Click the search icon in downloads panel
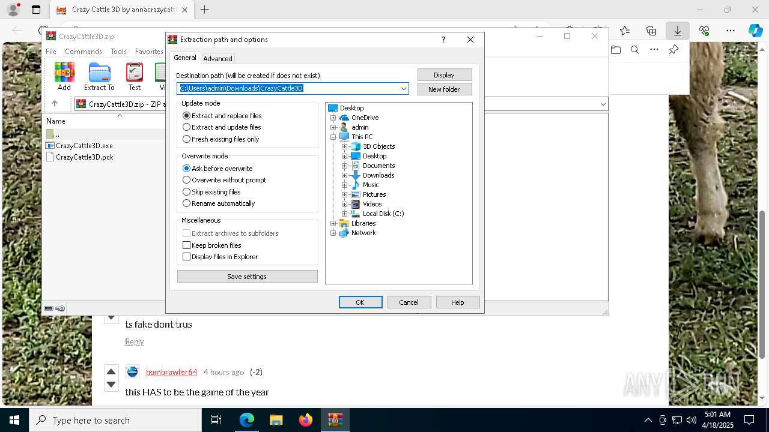The width and height of the screenshot is (769, 432). coord(634,50)
